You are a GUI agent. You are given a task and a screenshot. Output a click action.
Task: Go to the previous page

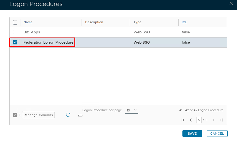point(191,120)
